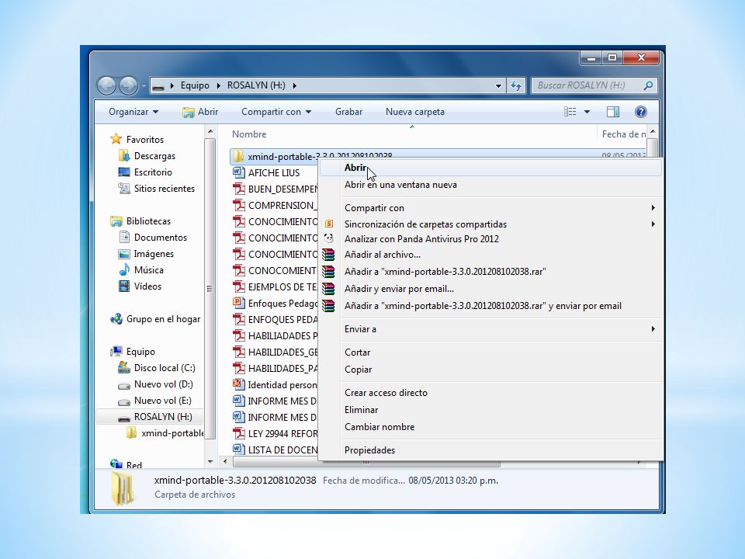Change view with the view icon
745x559 pixels.
[x=570, y=112]
